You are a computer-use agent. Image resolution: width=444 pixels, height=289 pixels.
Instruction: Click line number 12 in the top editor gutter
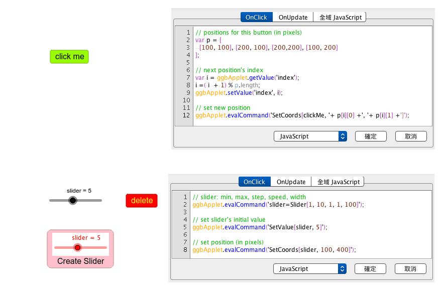coord(186,115)
